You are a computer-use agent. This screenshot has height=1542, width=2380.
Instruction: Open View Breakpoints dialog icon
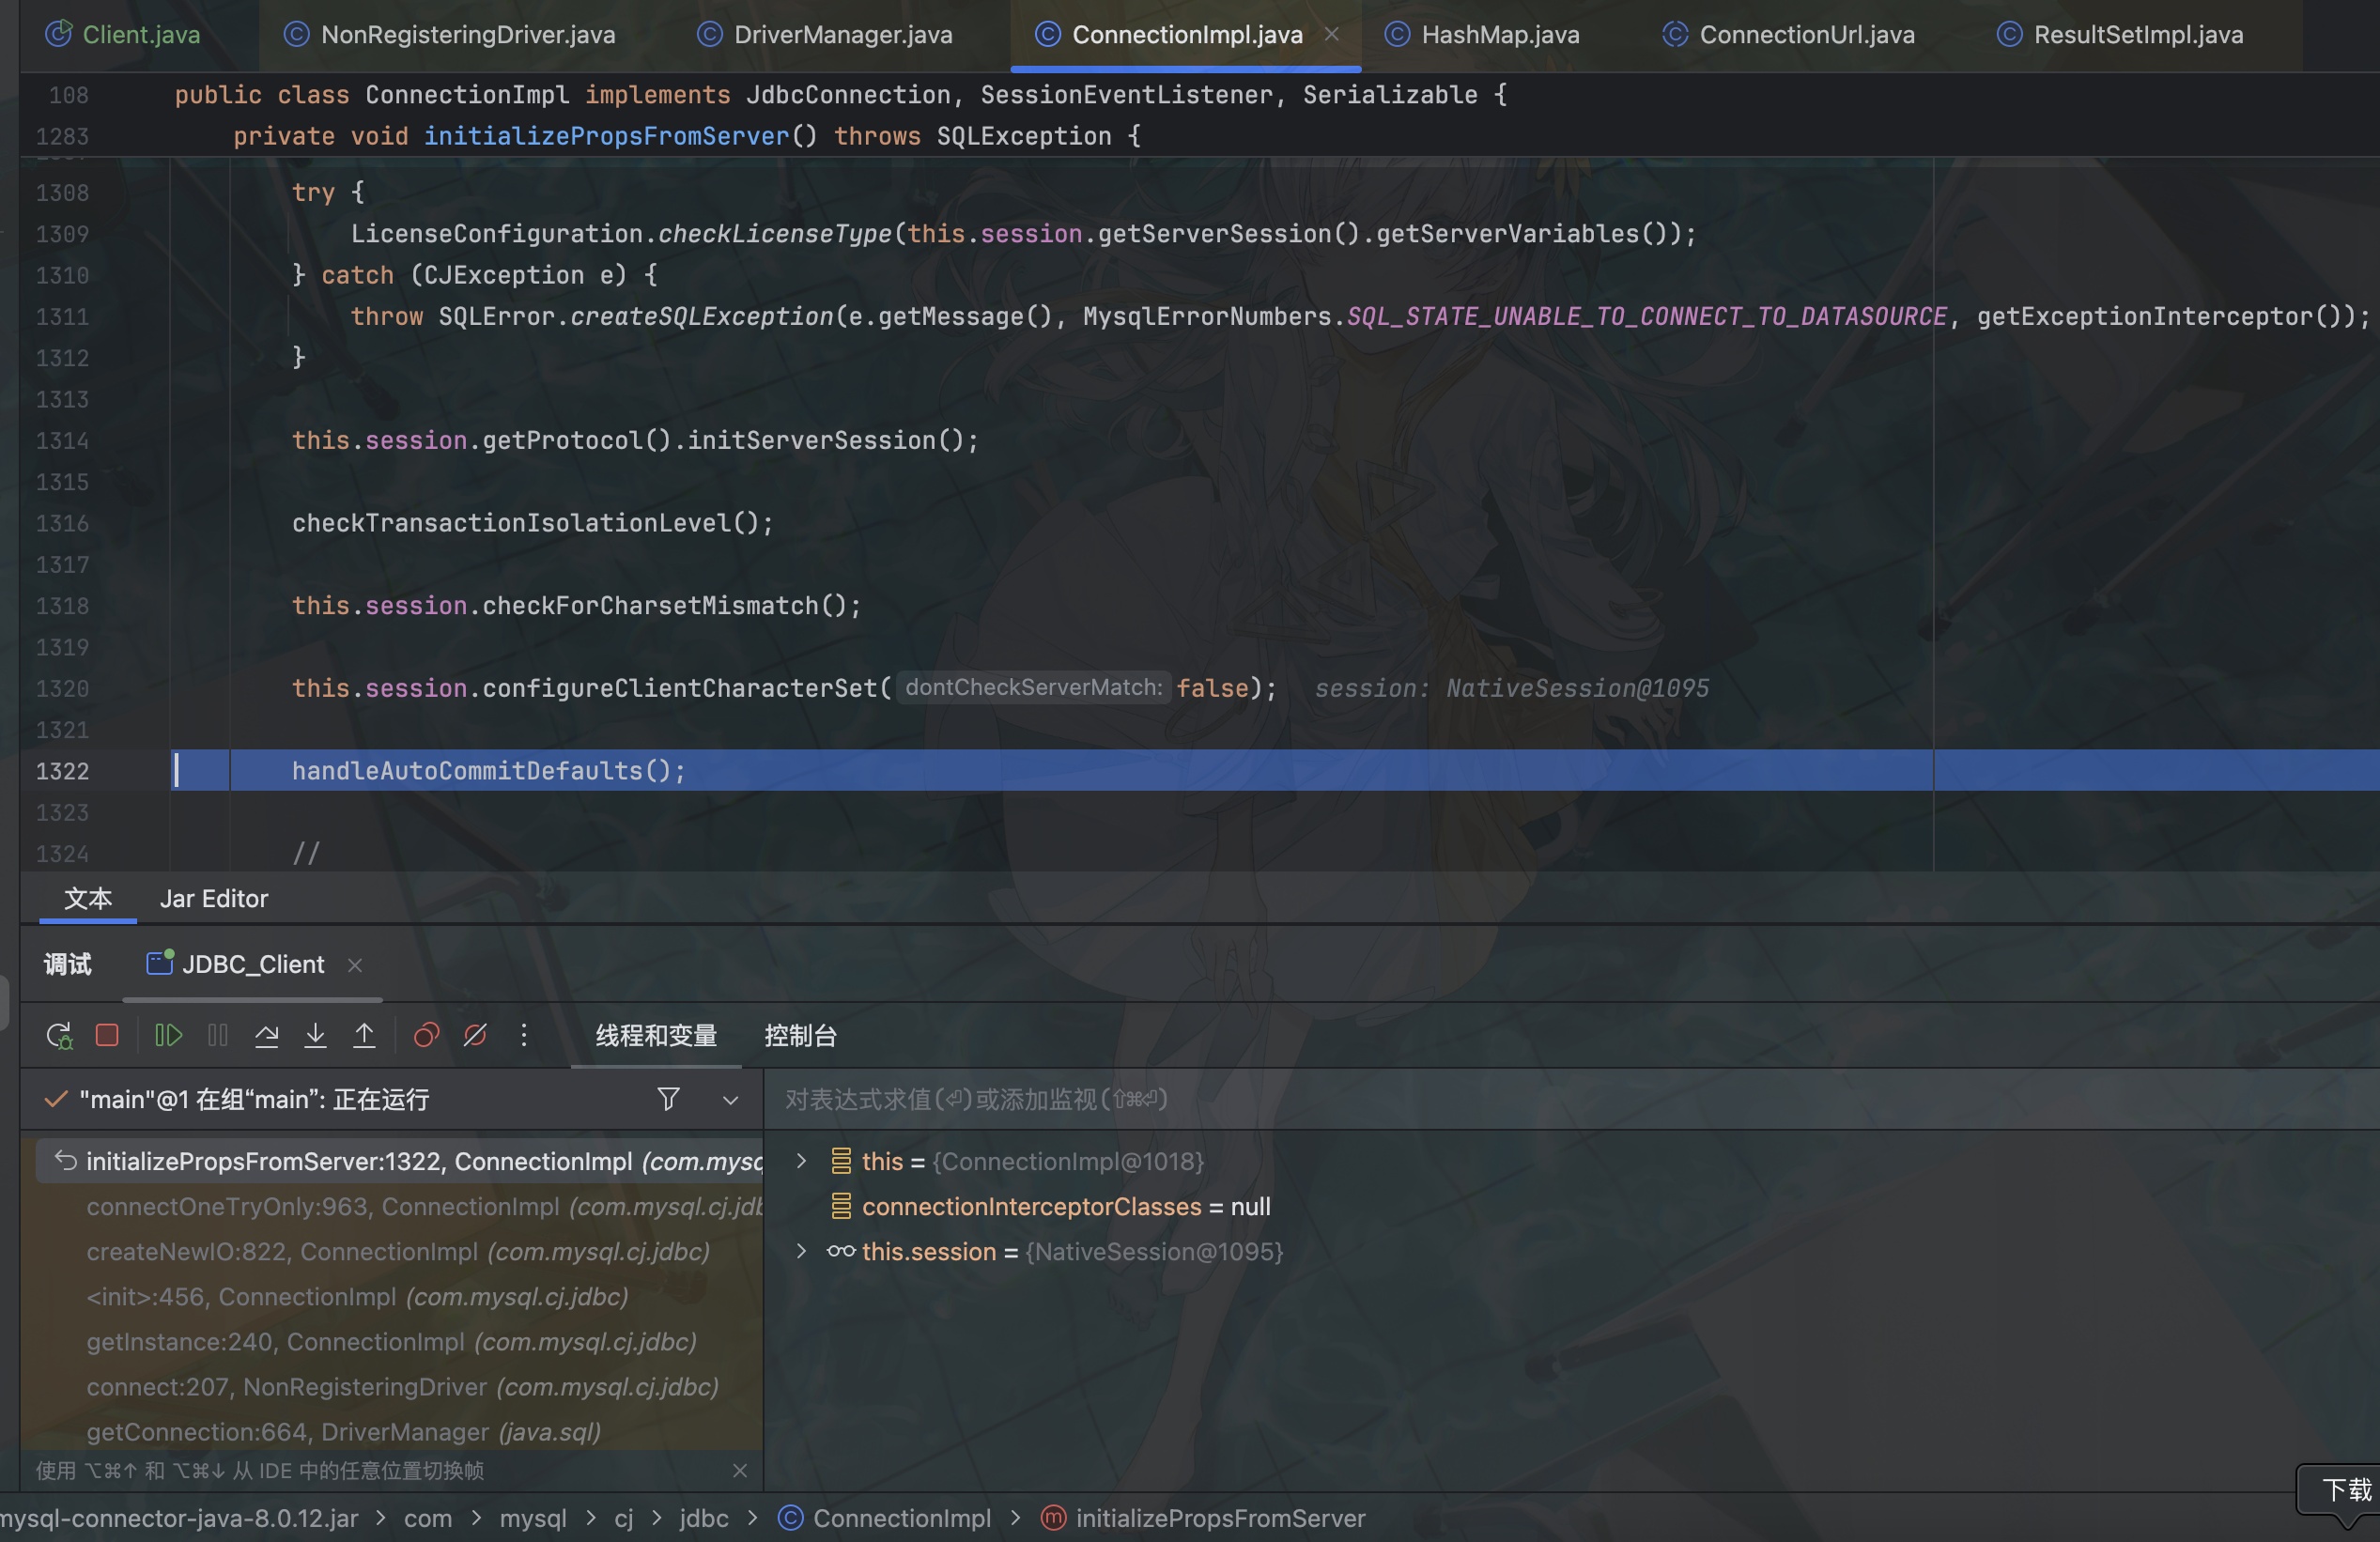tap(426, 1035)
